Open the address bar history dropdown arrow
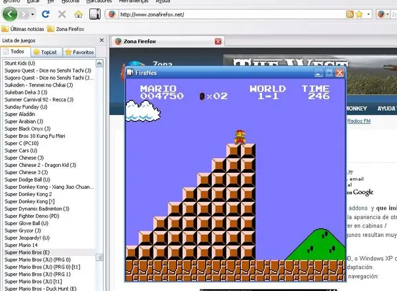 pos(369,15)
